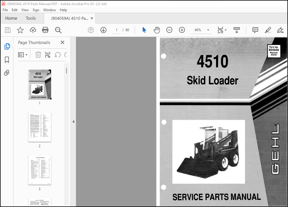Image resolution: width=288 pixels, height=207 pixels.
Task: Click the Fit page width icon
Action: (x=220, y=30)
